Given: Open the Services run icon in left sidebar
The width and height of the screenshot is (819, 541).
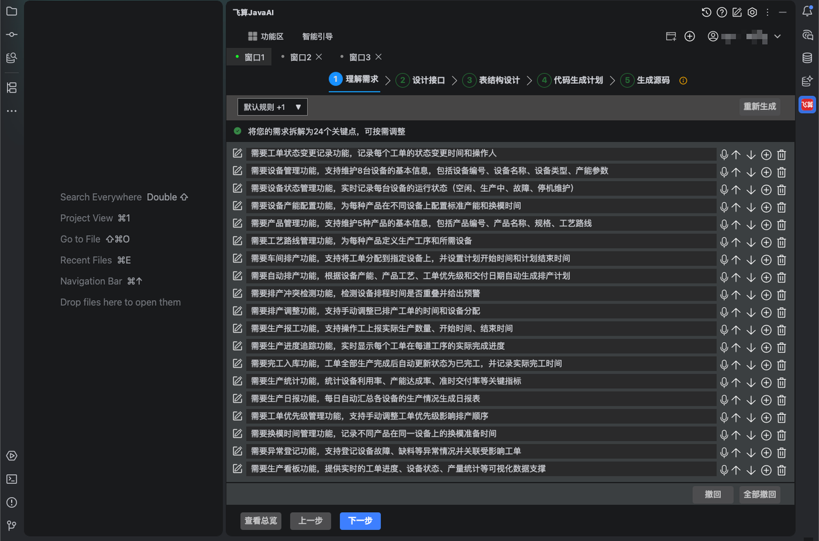Looking at the screenshot, I should coord(12,456).
